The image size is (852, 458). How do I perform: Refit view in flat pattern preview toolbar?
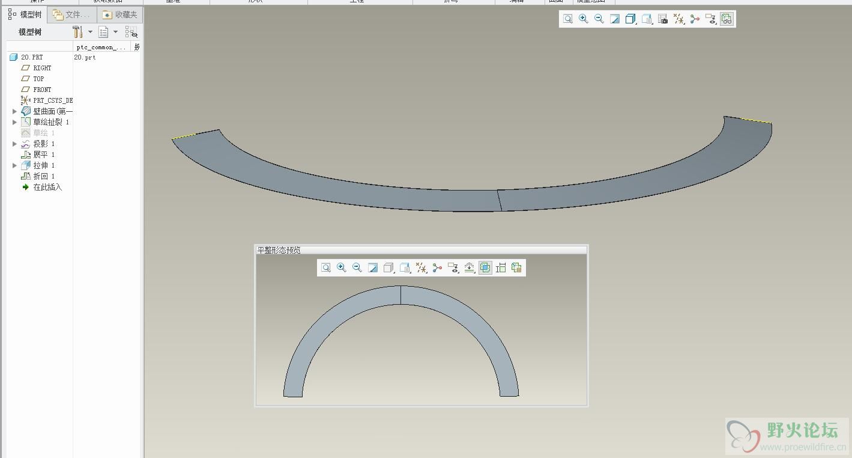(x=326, y=268)
